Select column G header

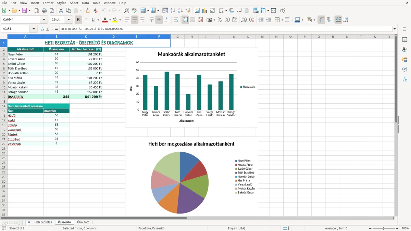point(177,37)
